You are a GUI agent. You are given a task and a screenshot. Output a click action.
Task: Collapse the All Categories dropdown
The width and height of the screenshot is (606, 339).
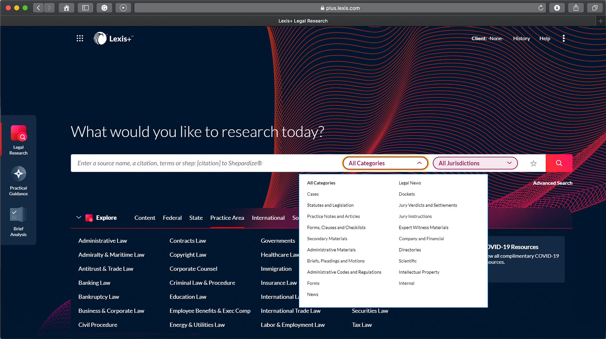385,163
